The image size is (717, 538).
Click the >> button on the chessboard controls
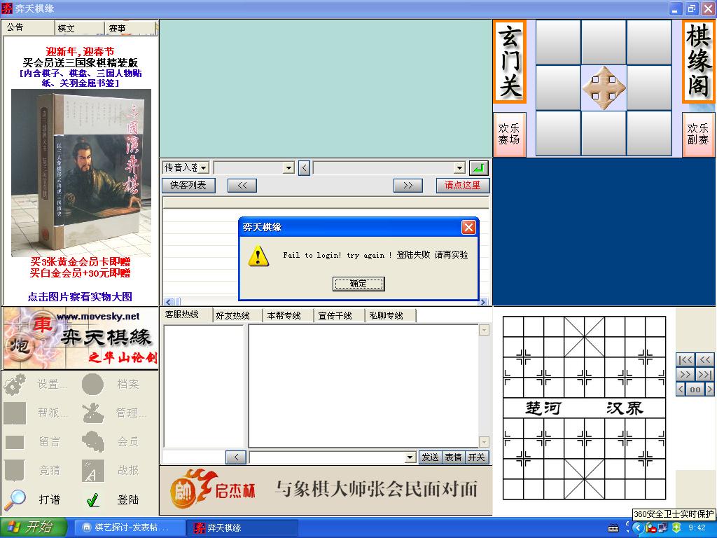[685, 375]
